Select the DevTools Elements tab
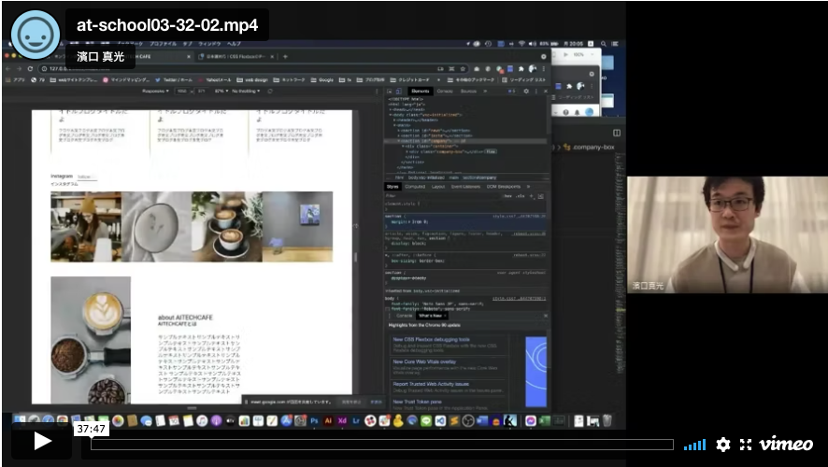 (421, 92)
